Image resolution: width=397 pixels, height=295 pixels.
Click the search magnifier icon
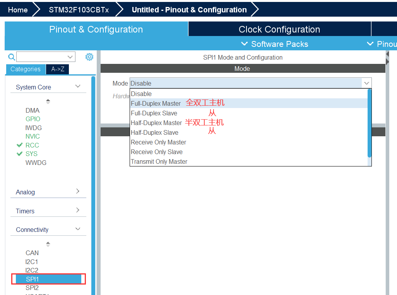point(11,57)
